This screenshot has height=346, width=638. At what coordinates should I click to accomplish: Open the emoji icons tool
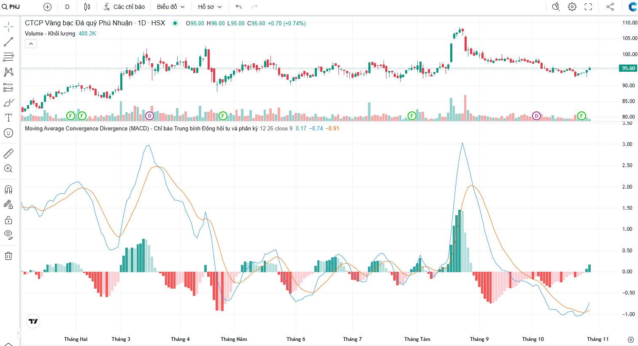point(8,133)
